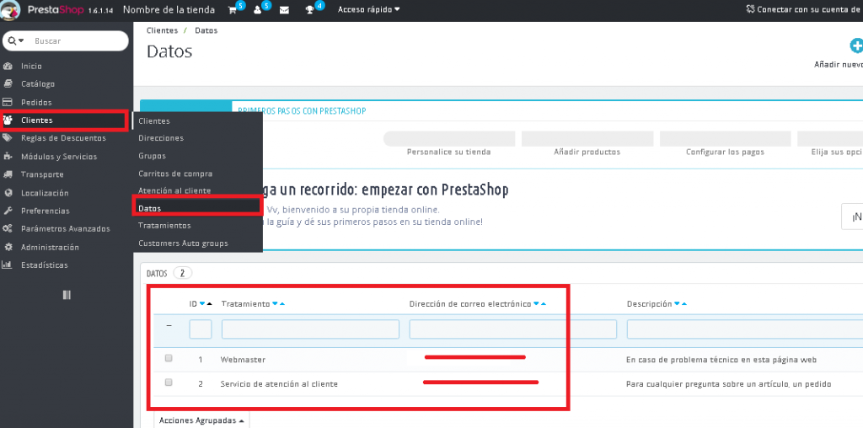This screenshot has height=428, width=863.
Task: Focus the Dirección de correo filter field
Action: point(513,329)
